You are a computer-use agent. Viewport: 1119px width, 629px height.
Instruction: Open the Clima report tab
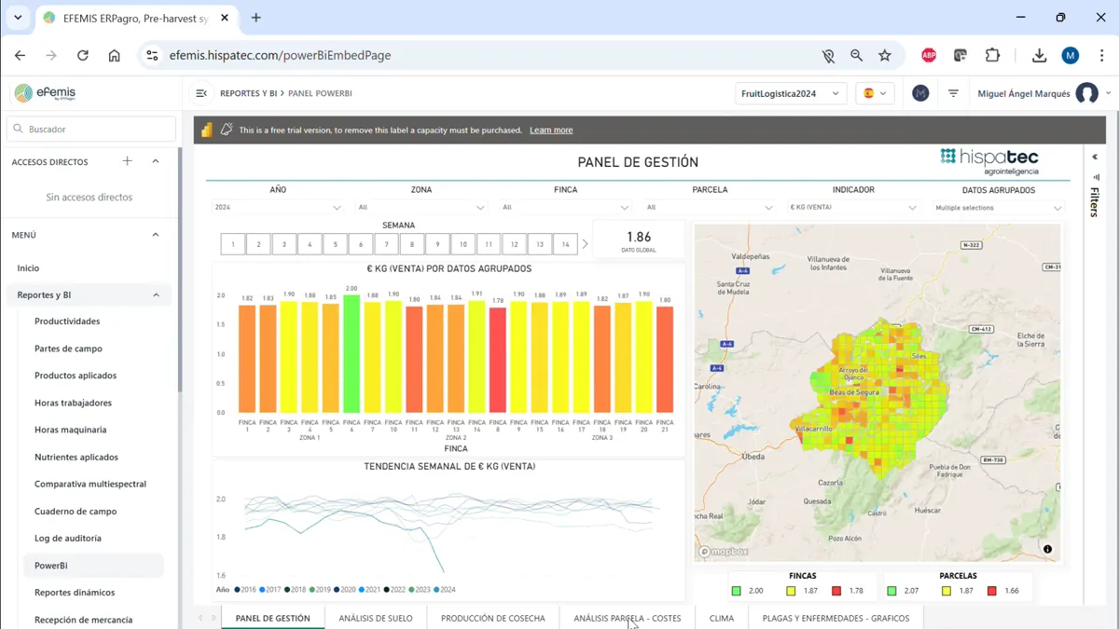coord(721,618)
